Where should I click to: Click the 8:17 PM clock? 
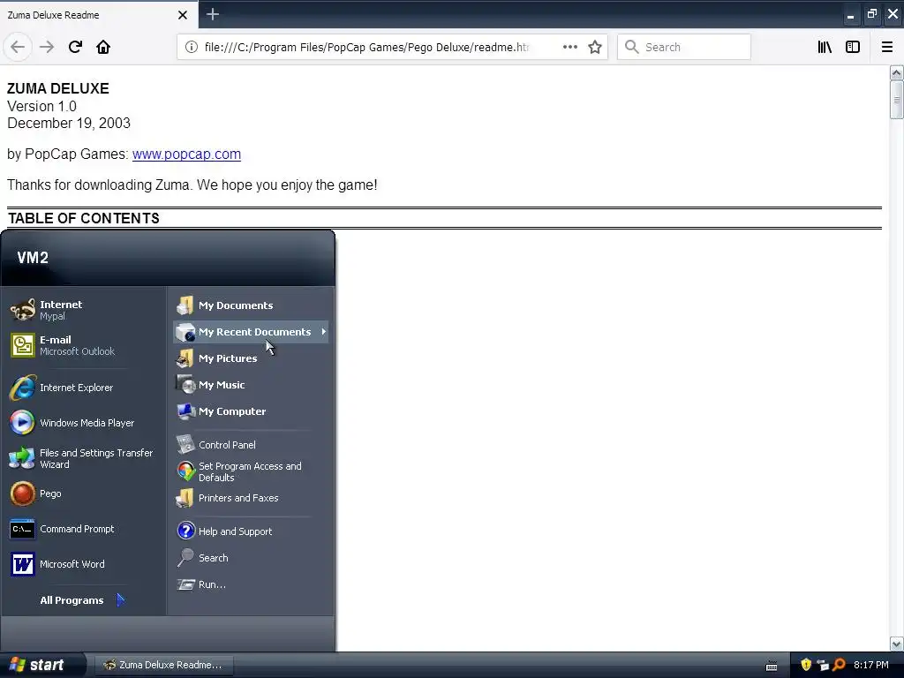871,665
